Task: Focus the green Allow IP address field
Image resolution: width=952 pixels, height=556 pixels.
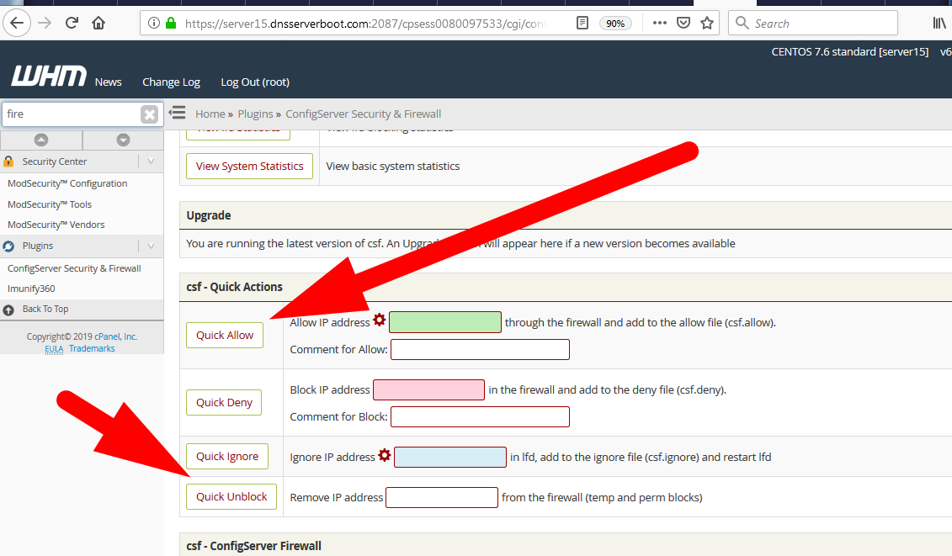Action: 445,321
